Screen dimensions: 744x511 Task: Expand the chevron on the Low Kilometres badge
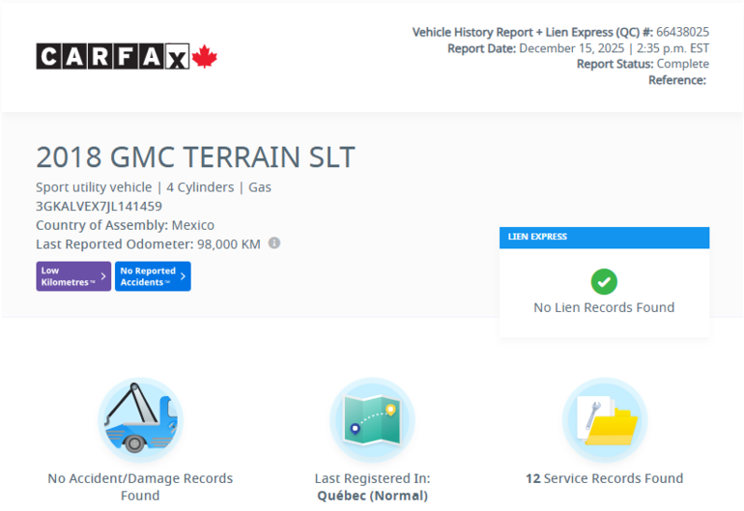[103, 276]
